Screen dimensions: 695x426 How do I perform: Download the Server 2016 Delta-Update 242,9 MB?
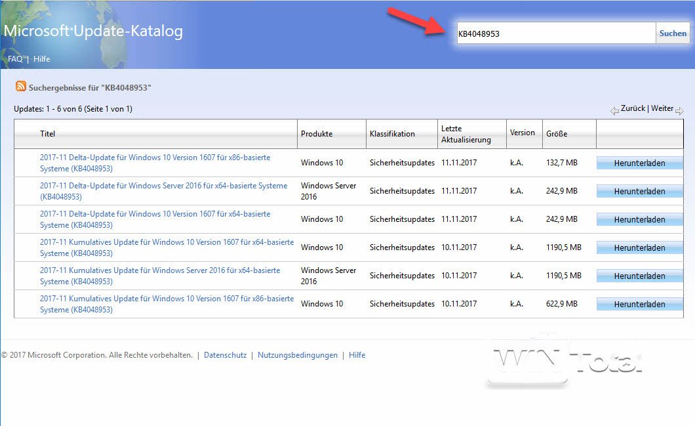tap(639, 191)
